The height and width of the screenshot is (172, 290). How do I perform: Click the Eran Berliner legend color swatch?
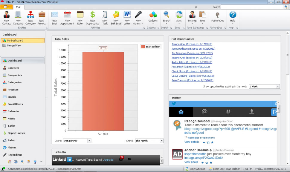[x=143, y=47]
